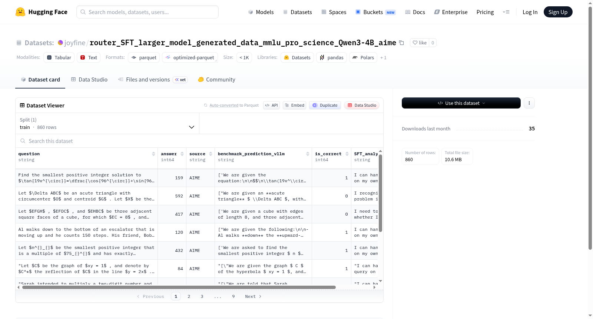593x319 pixels.
Task: Open the Community tab
Action: [x=217, y=79]
